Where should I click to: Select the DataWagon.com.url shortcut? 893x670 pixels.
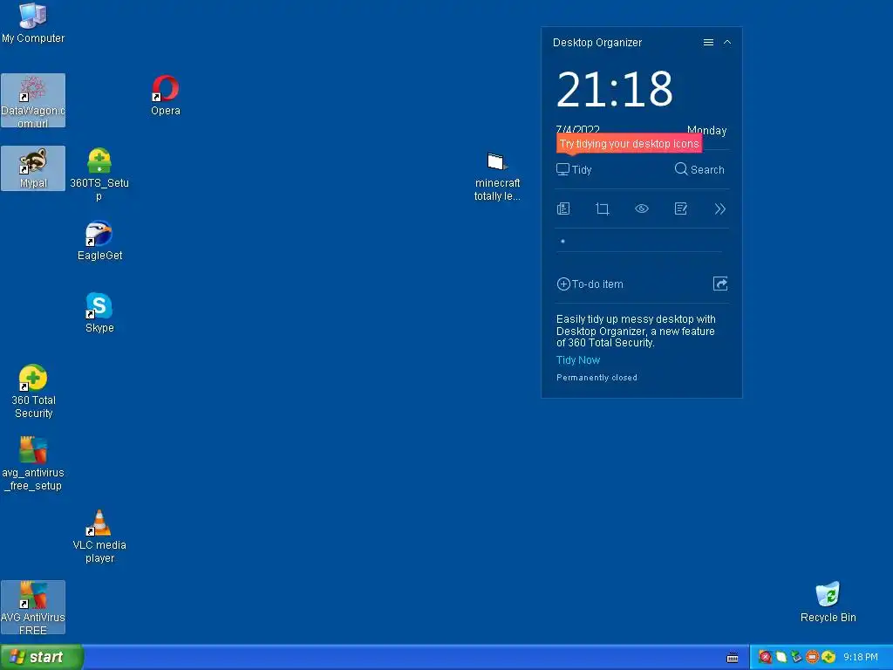coord(33,101)
